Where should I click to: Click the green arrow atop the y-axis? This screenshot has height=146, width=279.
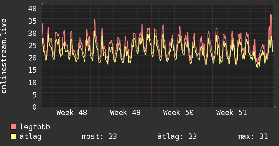(42, 4)
